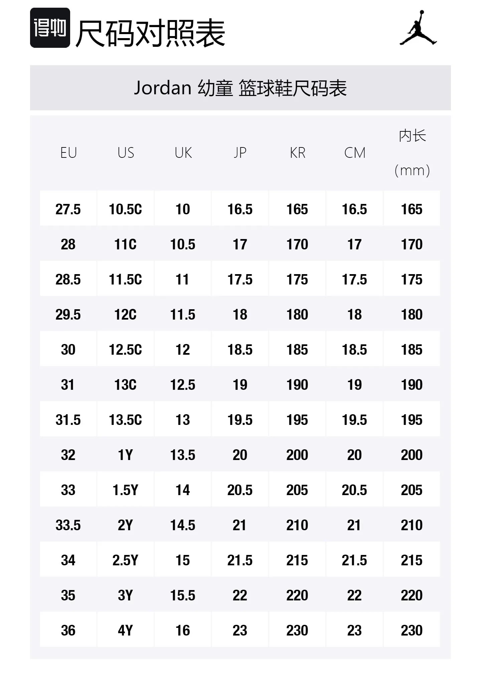Viewport: 481px width, 685px height.
Task: Click the 内长 (mm) column header
Action: [x=412, y=153]
